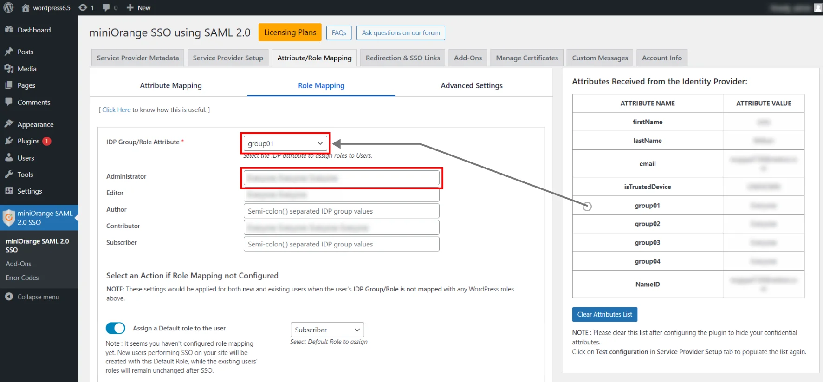Click Ask questions on our forum

[401, 33]
